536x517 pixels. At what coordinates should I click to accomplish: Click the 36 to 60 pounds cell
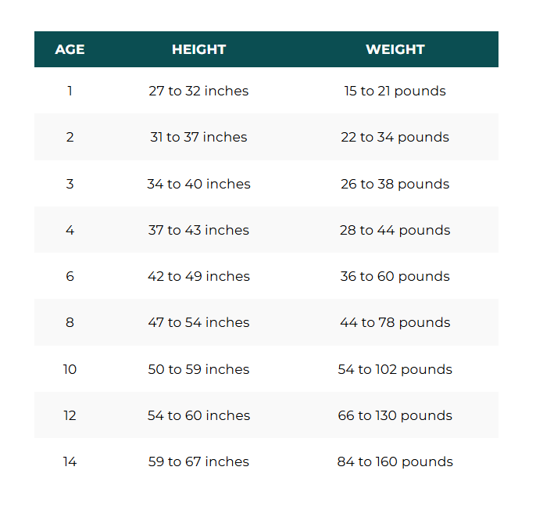click(x=395, y=276)
